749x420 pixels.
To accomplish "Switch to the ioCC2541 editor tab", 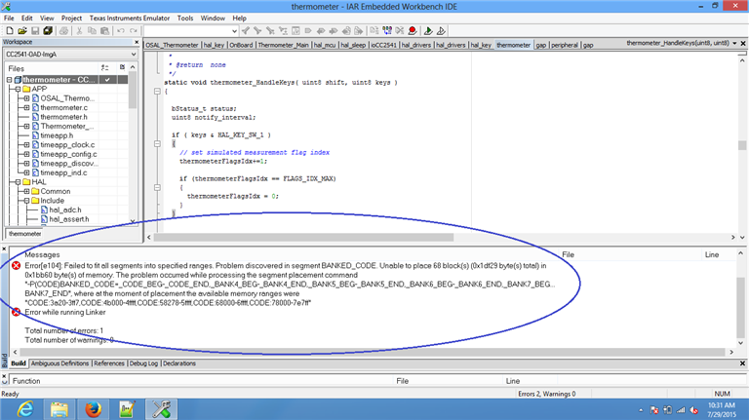I will click(x=383, y=45).
